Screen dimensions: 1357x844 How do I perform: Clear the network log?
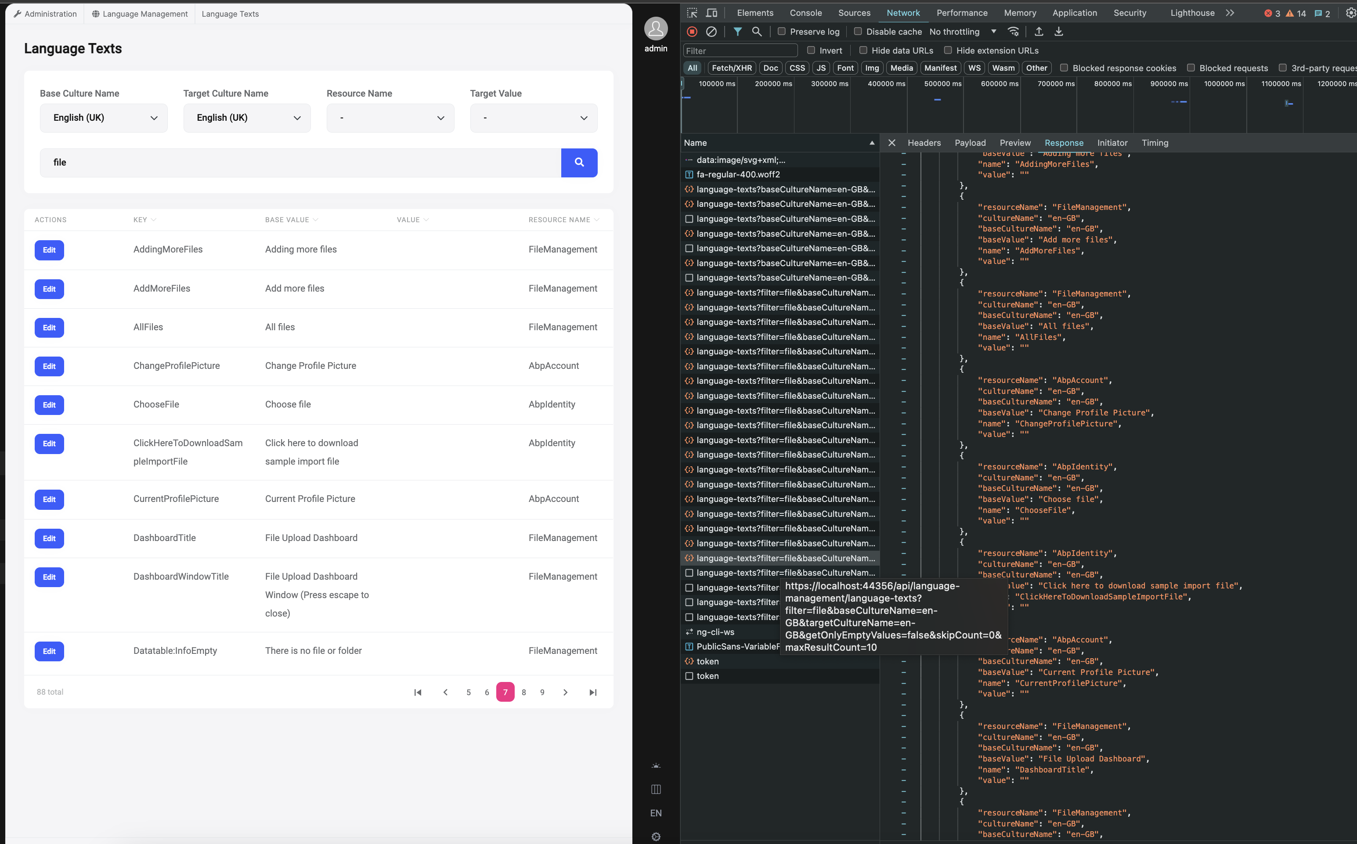(711, 32)
